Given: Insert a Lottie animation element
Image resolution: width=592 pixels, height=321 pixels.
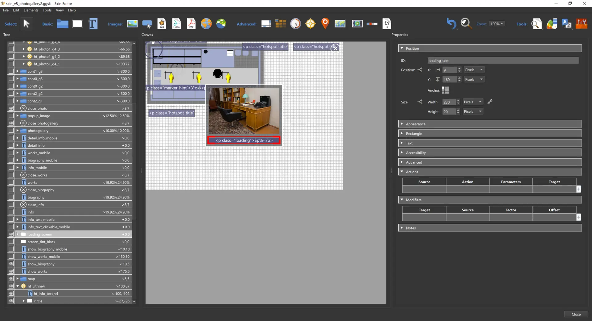Looking at the screenshot, I should tap(176, 24).
